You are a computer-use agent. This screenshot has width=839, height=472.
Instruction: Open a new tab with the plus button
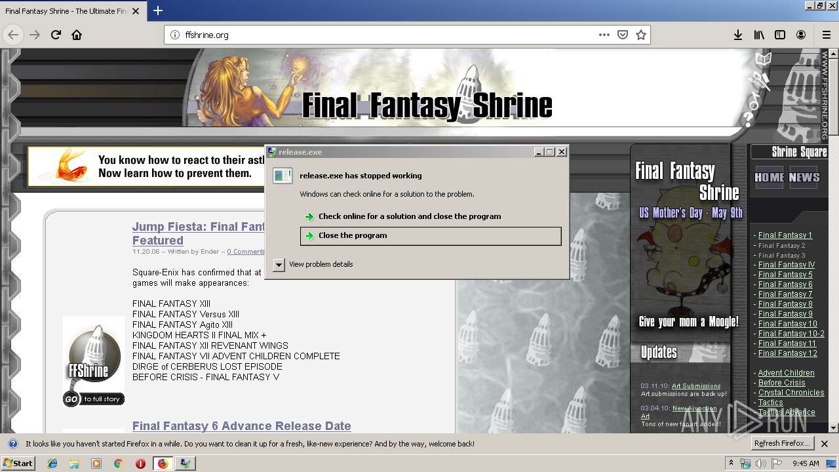pyautogui.click(x=158, y=10)
